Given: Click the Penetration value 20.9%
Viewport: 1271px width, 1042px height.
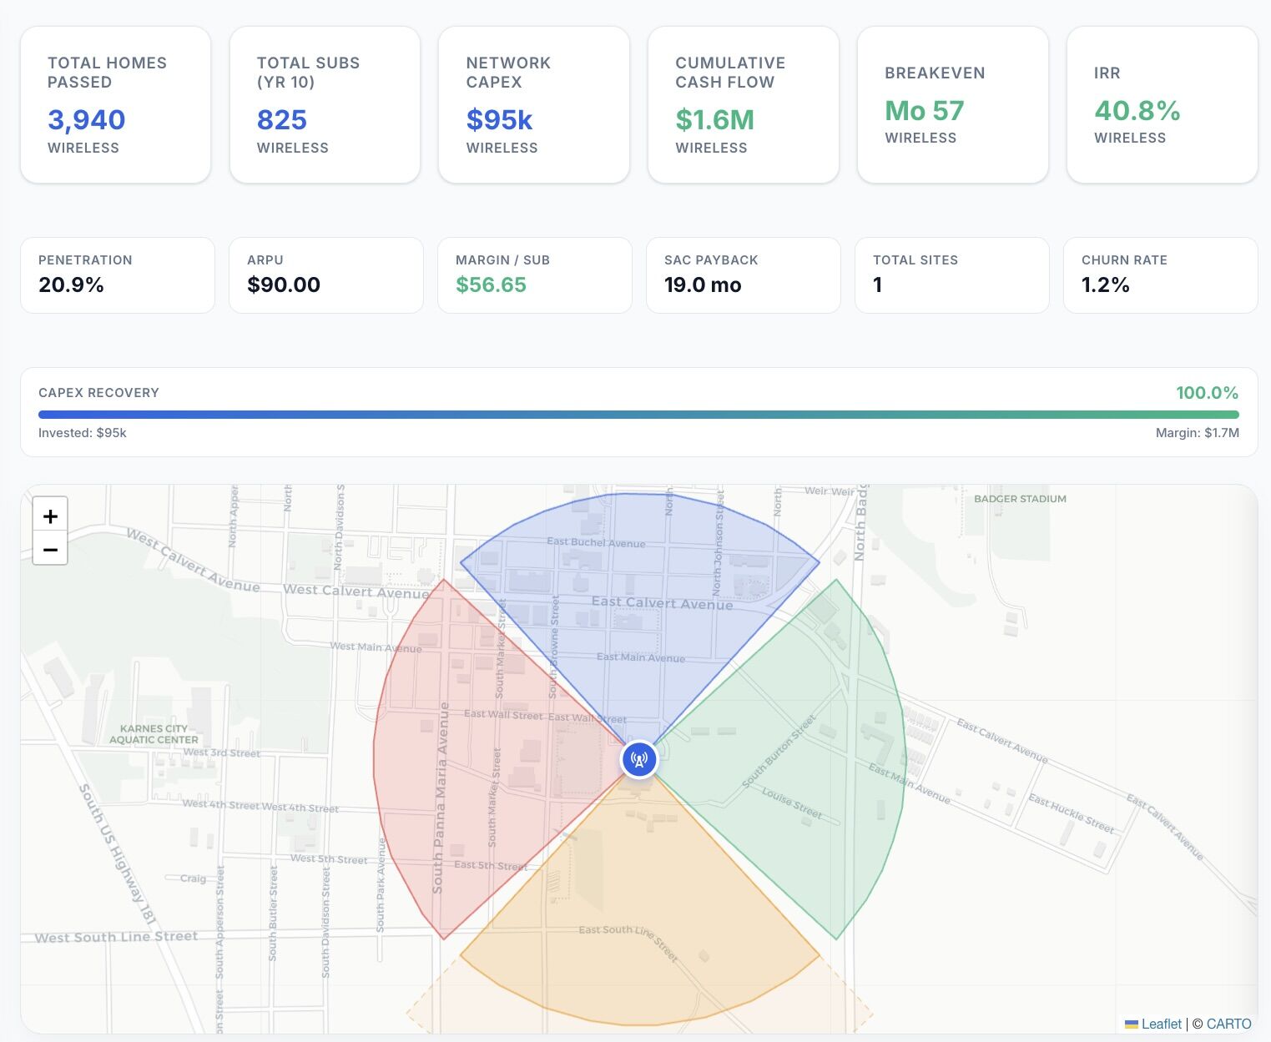Looking at the screenshot, I should tap(71, 284).
